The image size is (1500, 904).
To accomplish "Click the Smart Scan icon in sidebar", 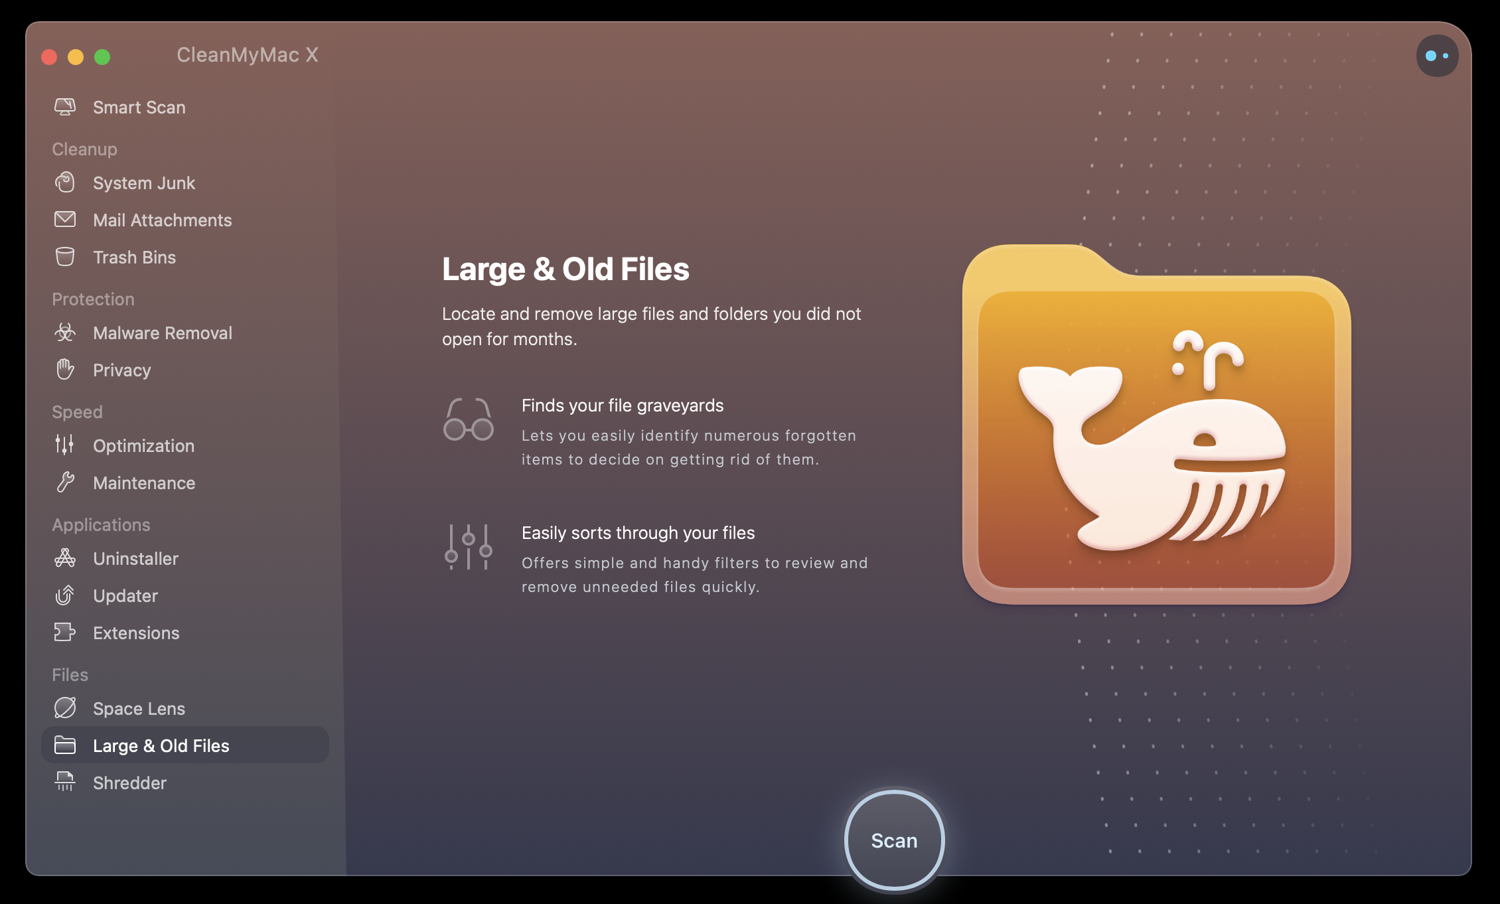I will (66, 107).
